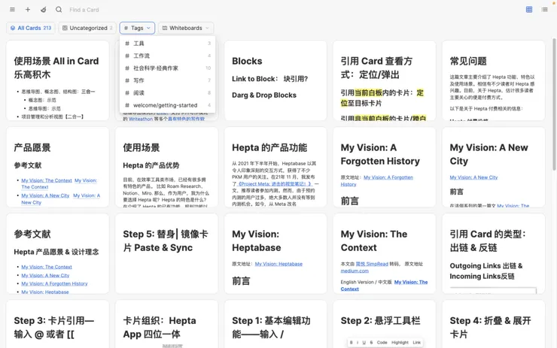Image resolution: width=557 pixels, height=348 pixels.
Task: Click the search magnifier icon
Action: pyautogui.click(x=59, y=10)
